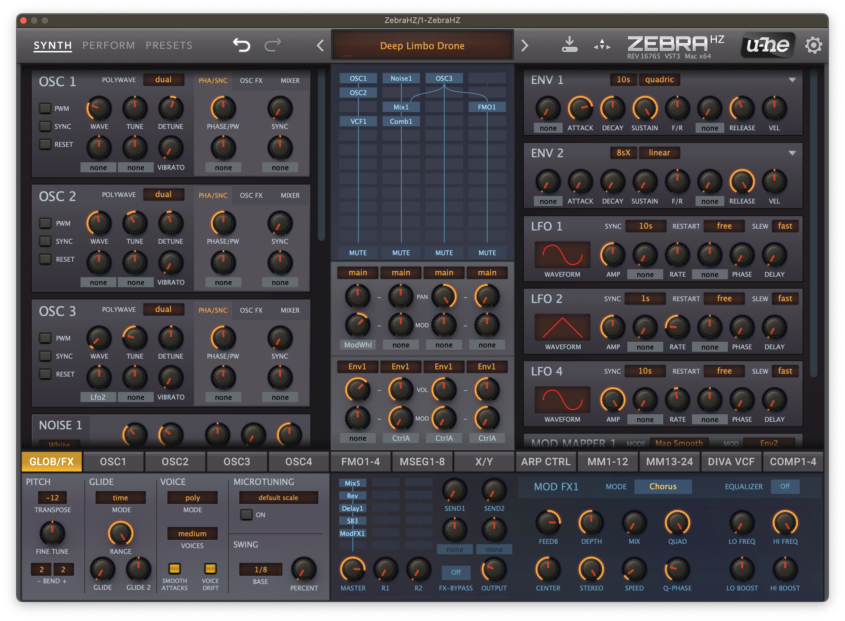Image resolution: width=845 pixels, height=621 pixels.
Task: Click the undo arrow icon
Action: [x=241, y=46]
